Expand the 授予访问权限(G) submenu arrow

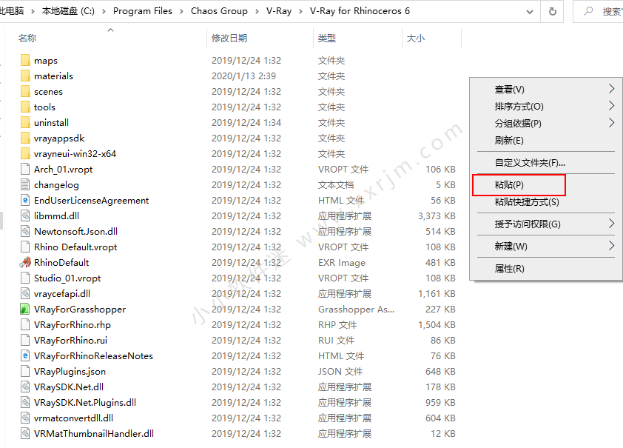612,224
